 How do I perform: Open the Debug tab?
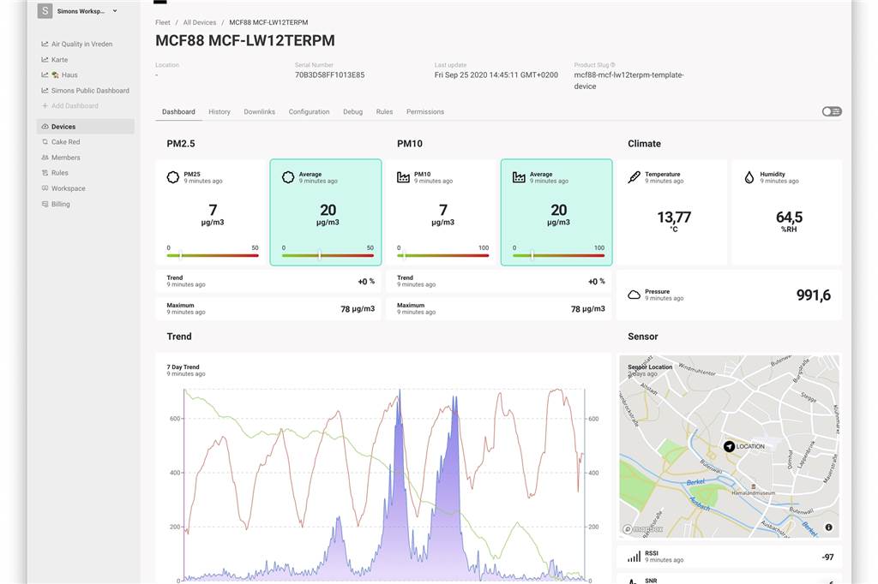coord(352,112)
